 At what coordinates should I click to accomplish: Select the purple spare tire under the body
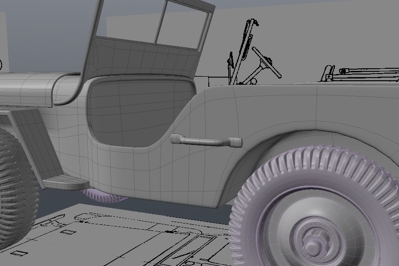pyautogui.click(x=104, y=196)
